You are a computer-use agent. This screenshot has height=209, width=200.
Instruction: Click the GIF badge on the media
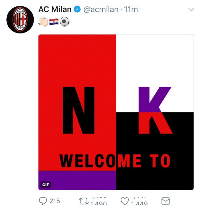(x=45, y=185)
